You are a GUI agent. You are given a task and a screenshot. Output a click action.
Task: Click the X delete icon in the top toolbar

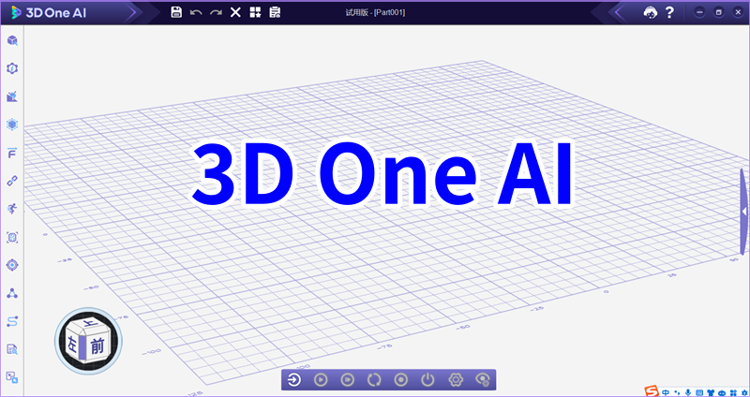point(235,12)
